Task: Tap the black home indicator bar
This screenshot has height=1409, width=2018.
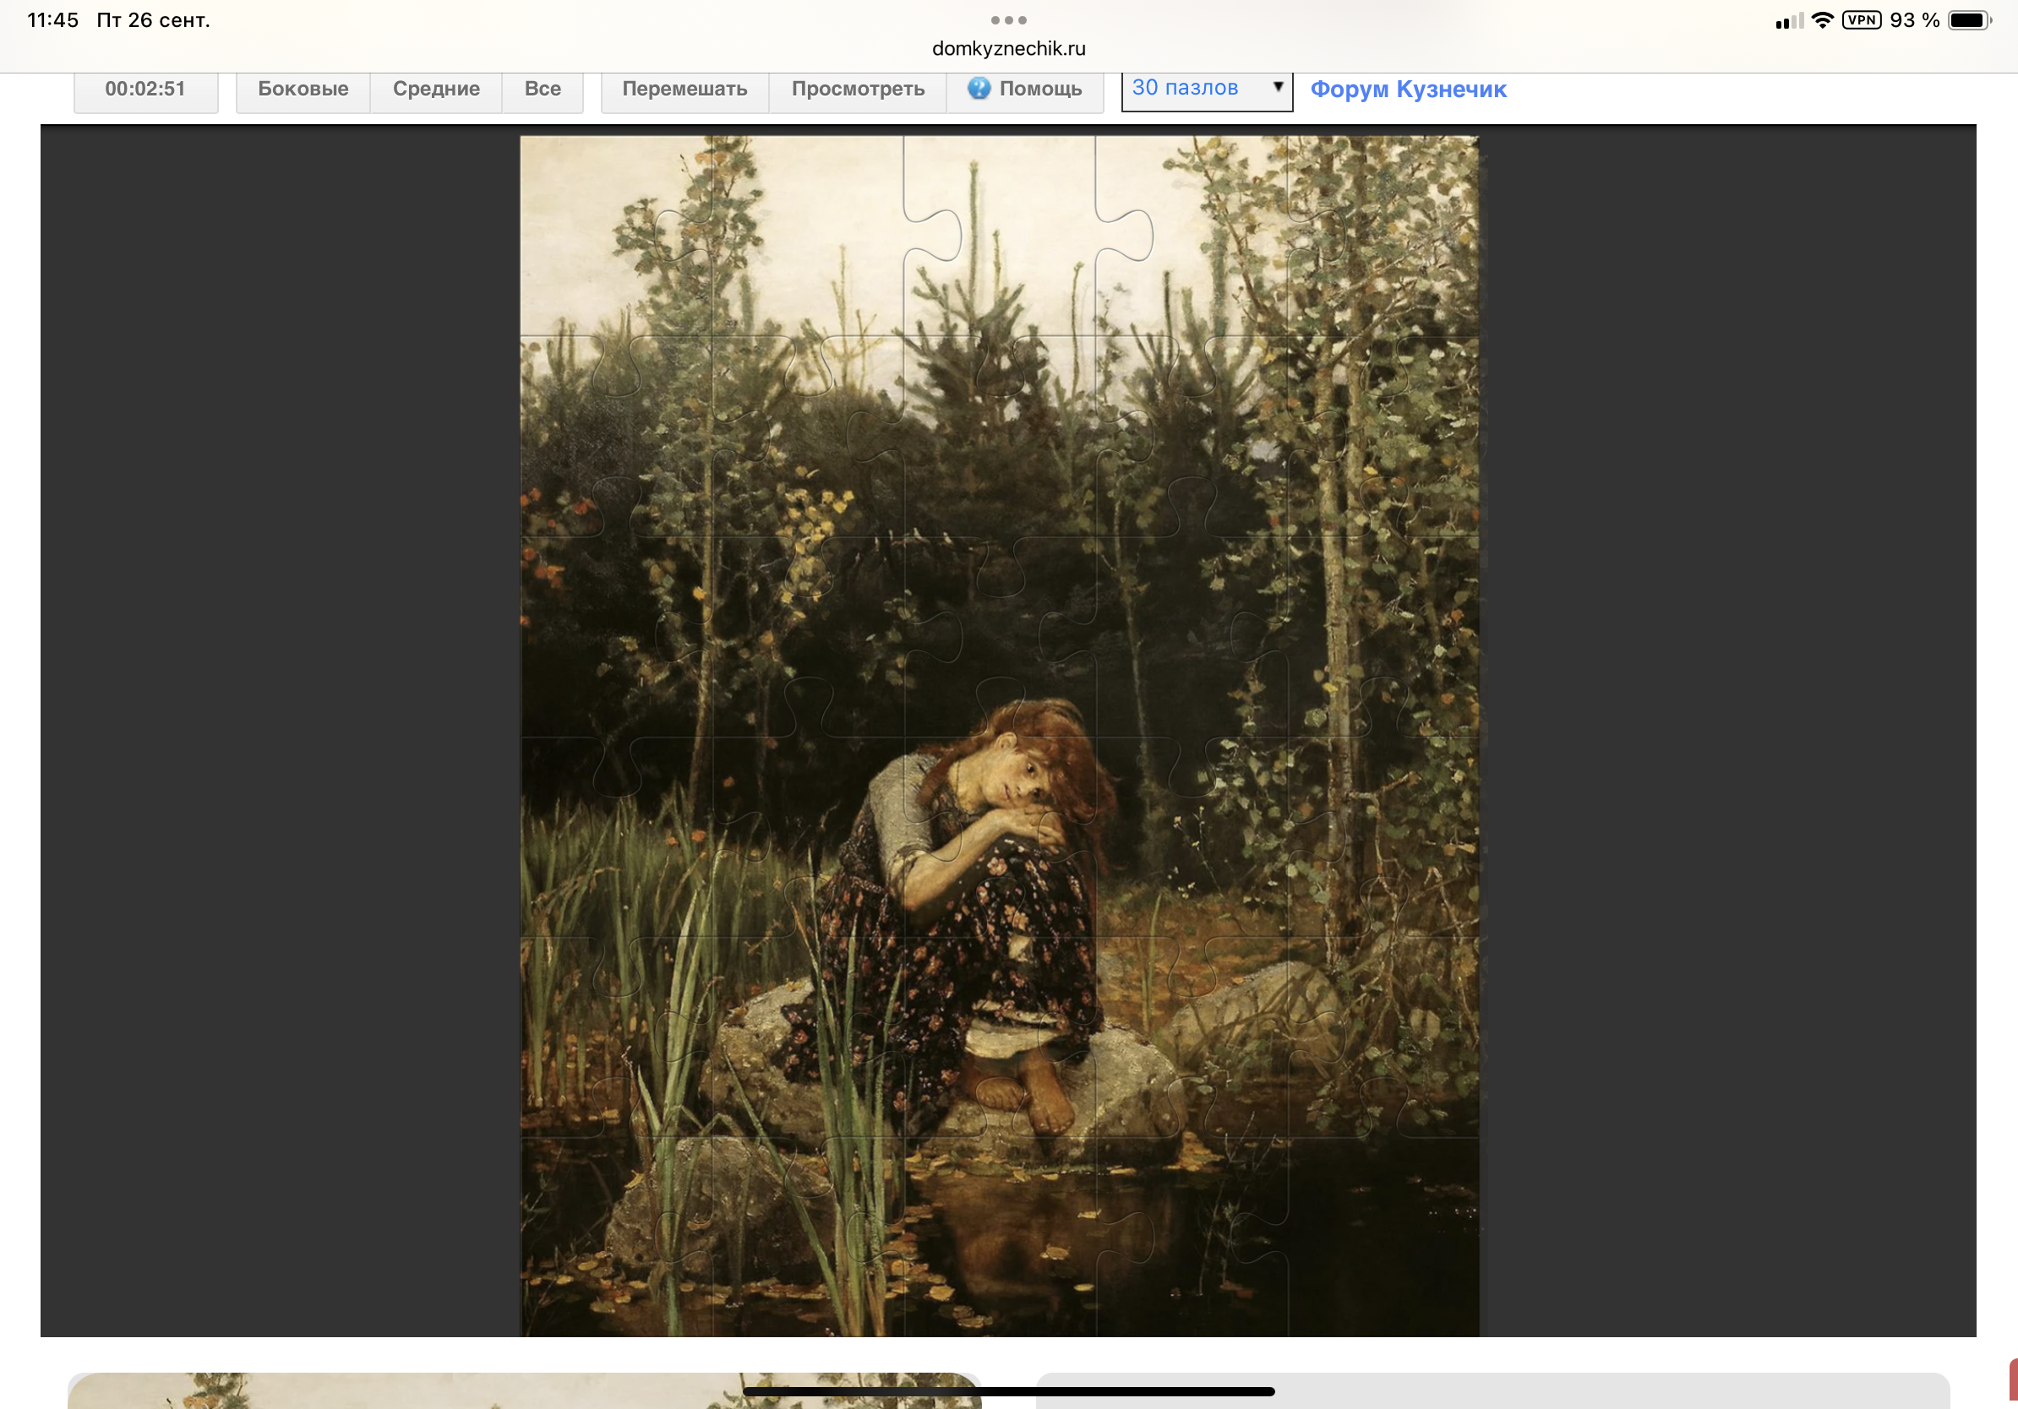Action: pyautogui.click(x=1008, y=1391)
